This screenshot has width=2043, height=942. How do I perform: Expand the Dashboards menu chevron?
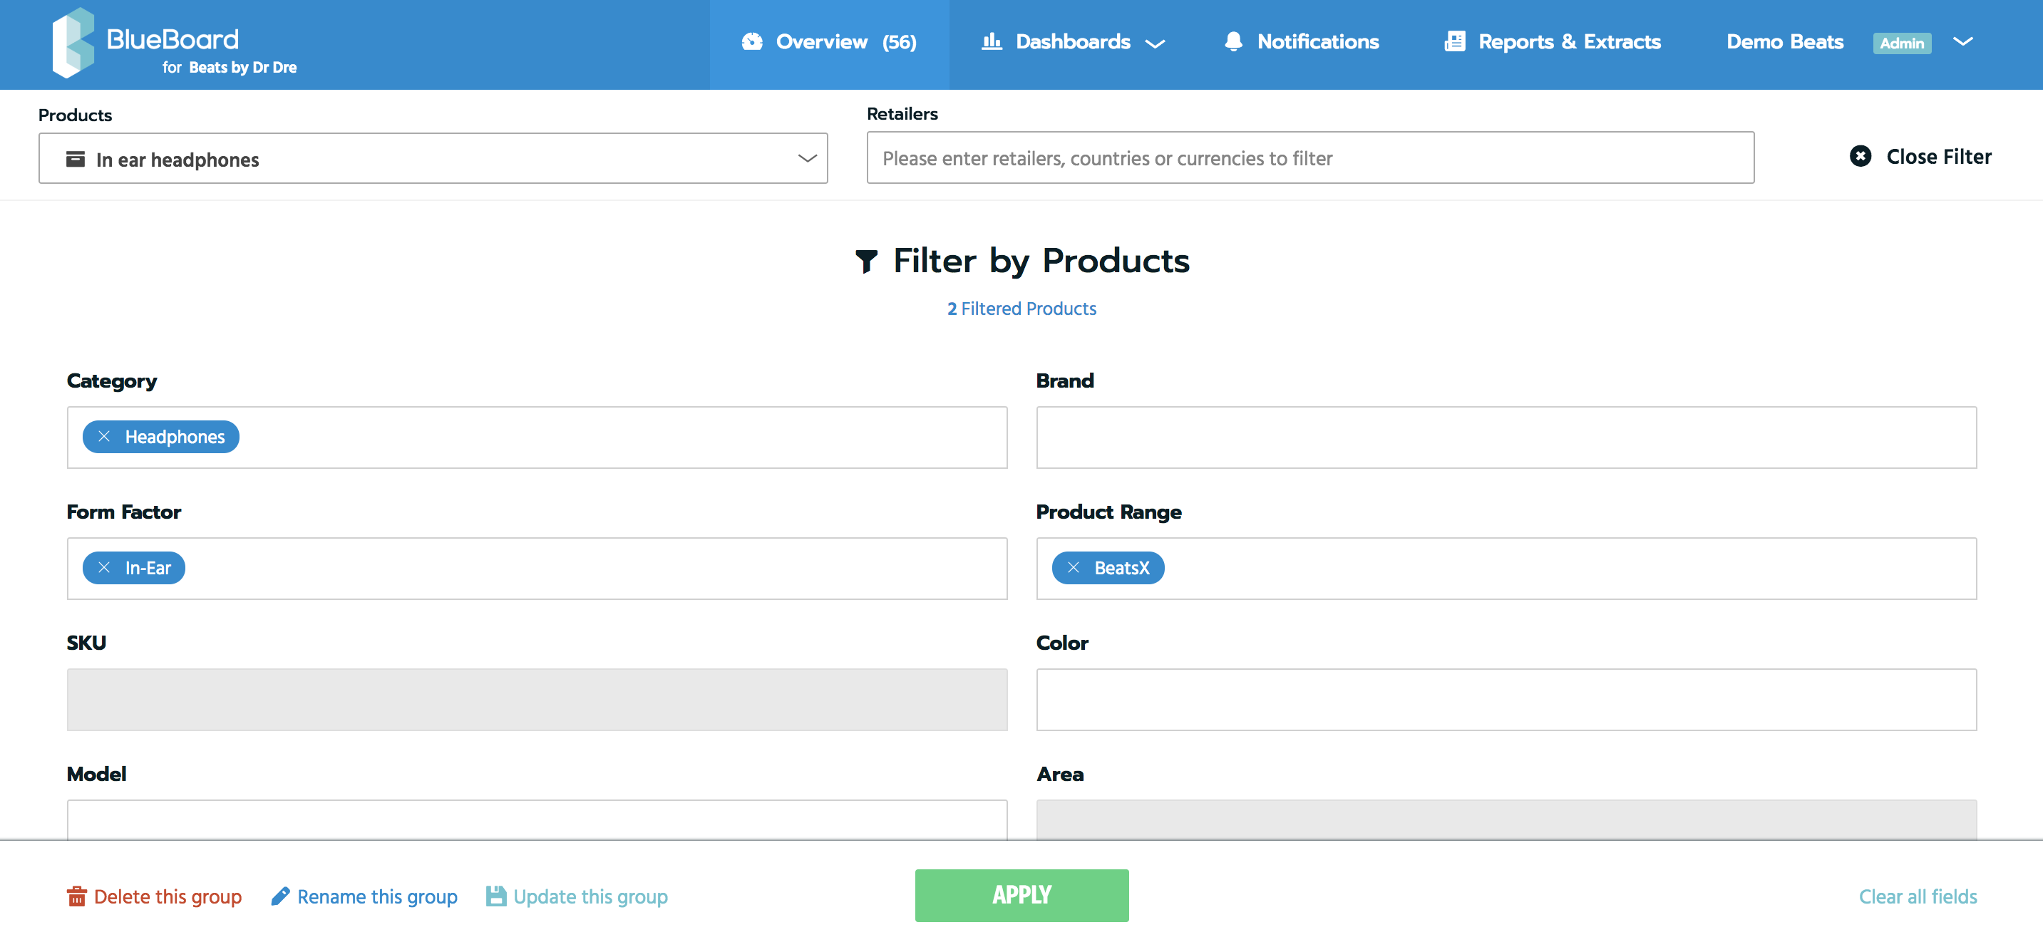pyautogui.click(x=1156, y=43)
